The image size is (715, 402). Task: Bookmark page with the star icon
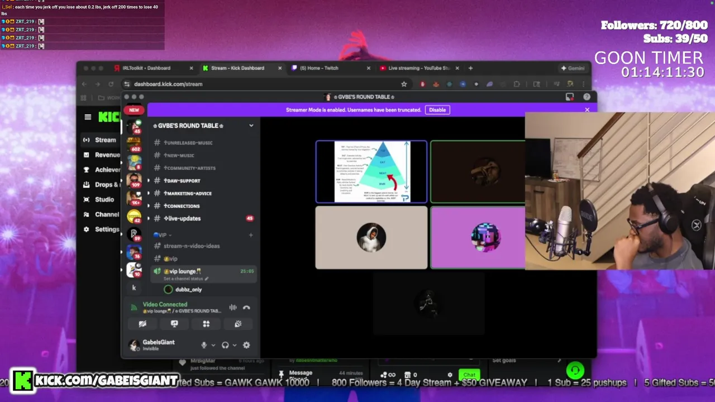[404, 84]
